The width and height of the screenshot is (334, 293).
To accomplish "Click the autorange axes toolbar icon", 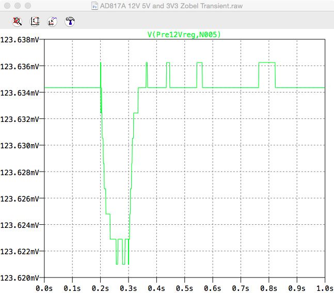I will click(x=35, y=21).
